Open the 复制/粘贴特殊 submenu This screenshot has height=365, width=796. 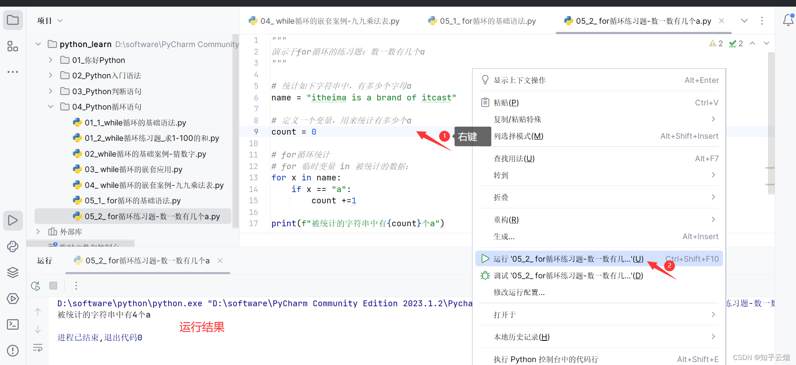tap(599, 119)
